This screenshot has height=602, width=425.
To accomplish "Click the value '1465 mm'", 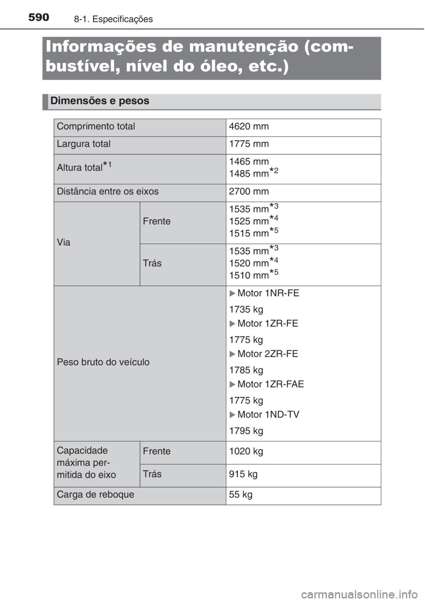I will click(249, 162).
